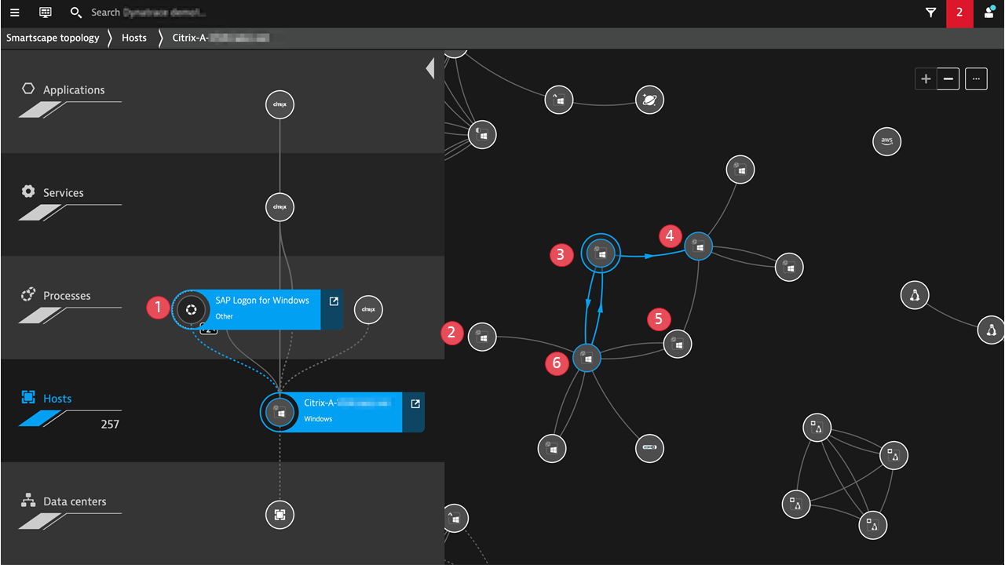Open Citrix-A host details link icon
The image size is (1005, 565).
[415, 404]
